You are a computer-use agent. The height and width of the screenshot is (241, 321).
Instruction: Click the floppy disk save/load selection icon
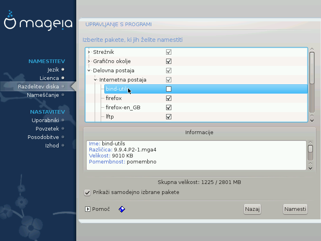pyautogui.click(x=122, y=209)
